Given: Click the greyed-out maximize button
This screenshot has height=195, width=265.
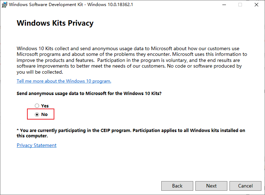Looking at the screenshot, I should pos(240,5).
